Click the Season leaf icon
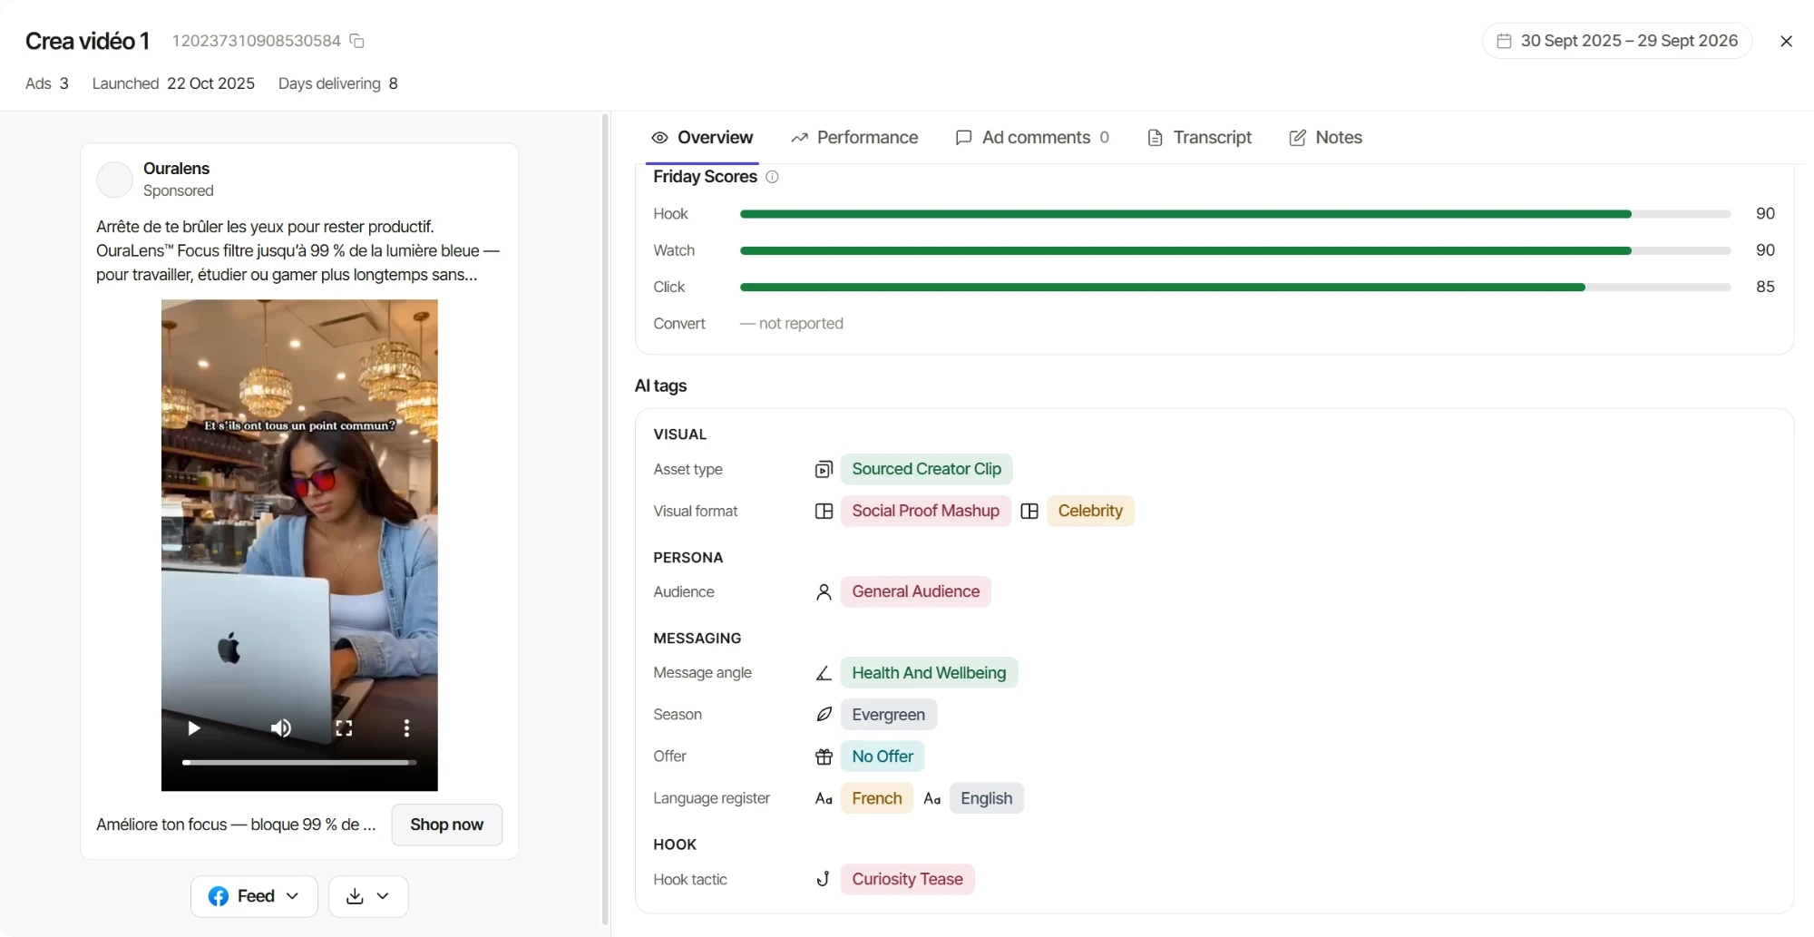 pyautogui.click(x=824, y=715)
